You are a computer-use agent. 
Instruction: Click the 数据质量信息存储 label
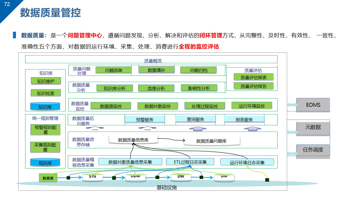[83, 142]
